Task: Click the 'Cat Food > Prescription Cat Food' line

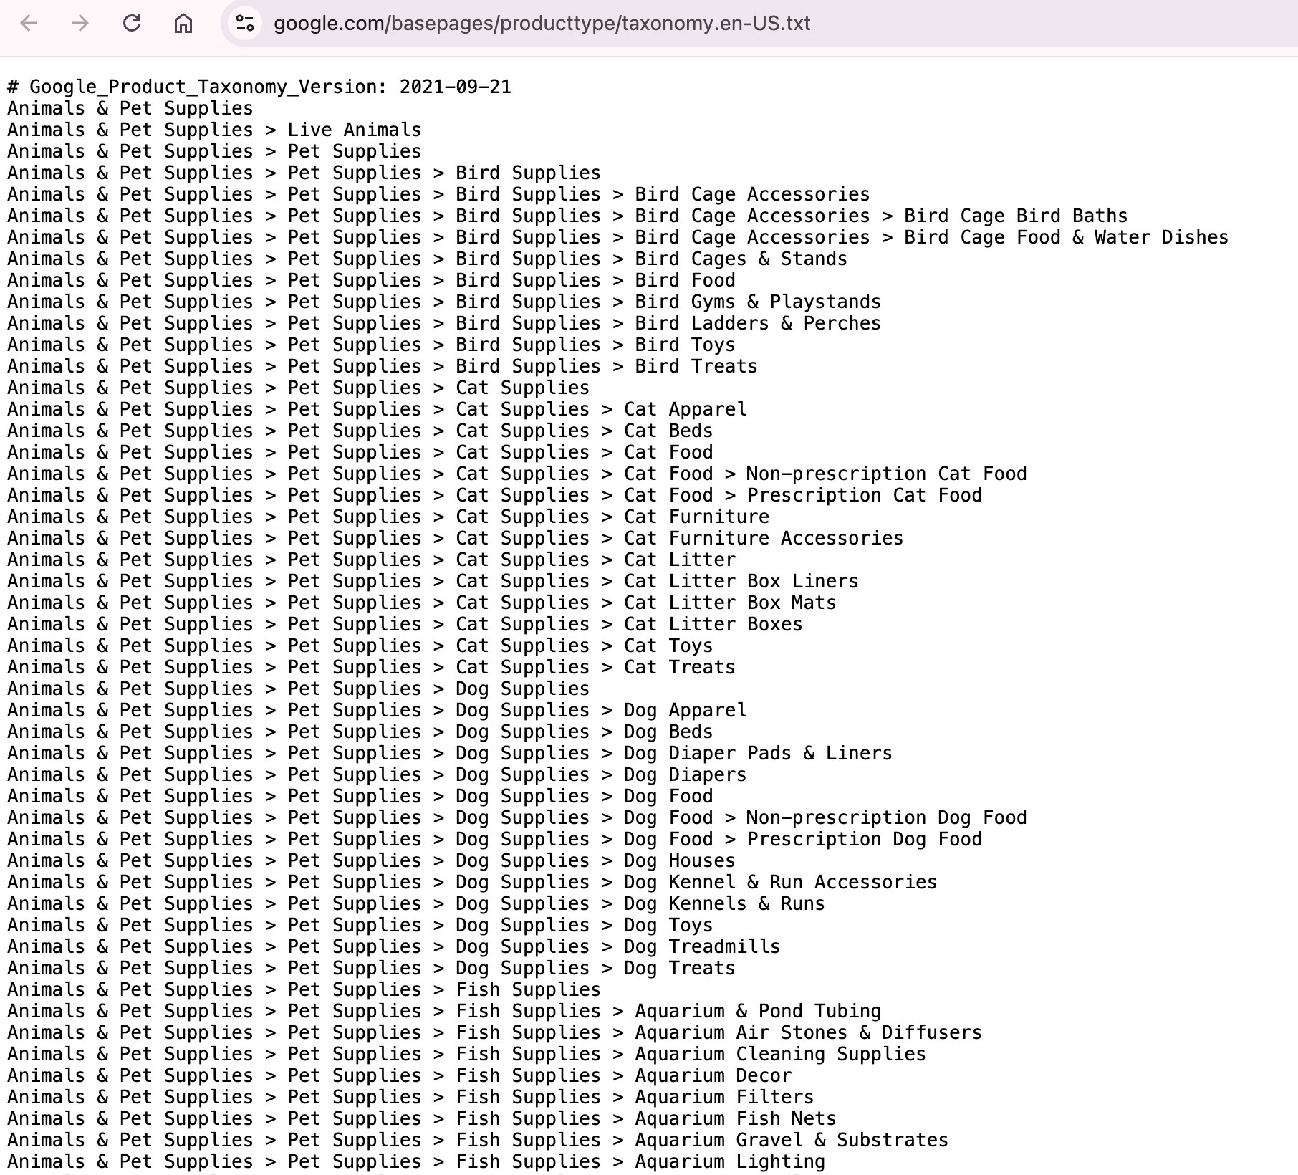Action: click(495, 495)
